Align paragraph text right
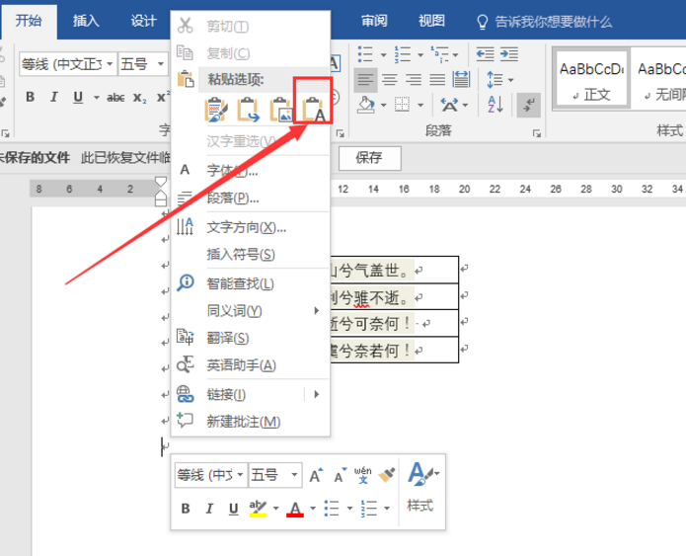The height and width of the screenshot is (556, 686). [414, 80]
